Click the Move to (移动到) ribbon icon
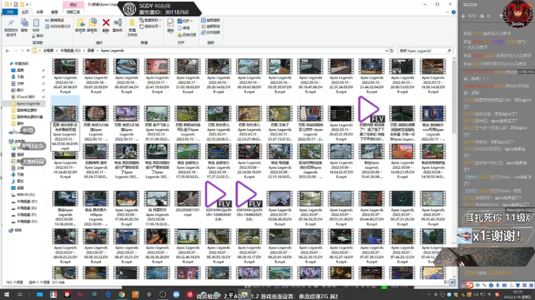 tap(80, 25)
